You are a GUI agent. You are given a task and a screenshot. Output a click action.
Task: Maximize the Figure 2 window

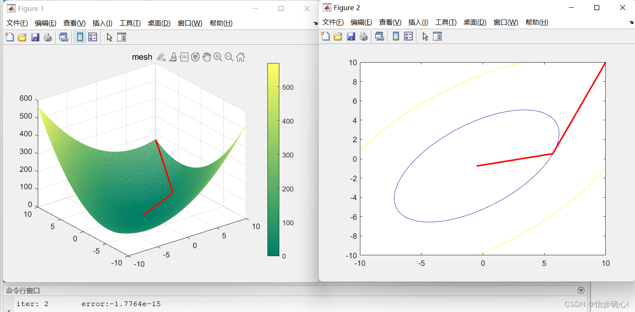point(597,8)
